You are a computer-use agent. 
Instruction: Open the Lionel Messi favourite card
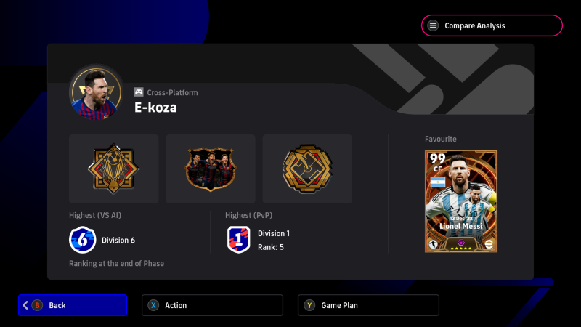[461, 201]
